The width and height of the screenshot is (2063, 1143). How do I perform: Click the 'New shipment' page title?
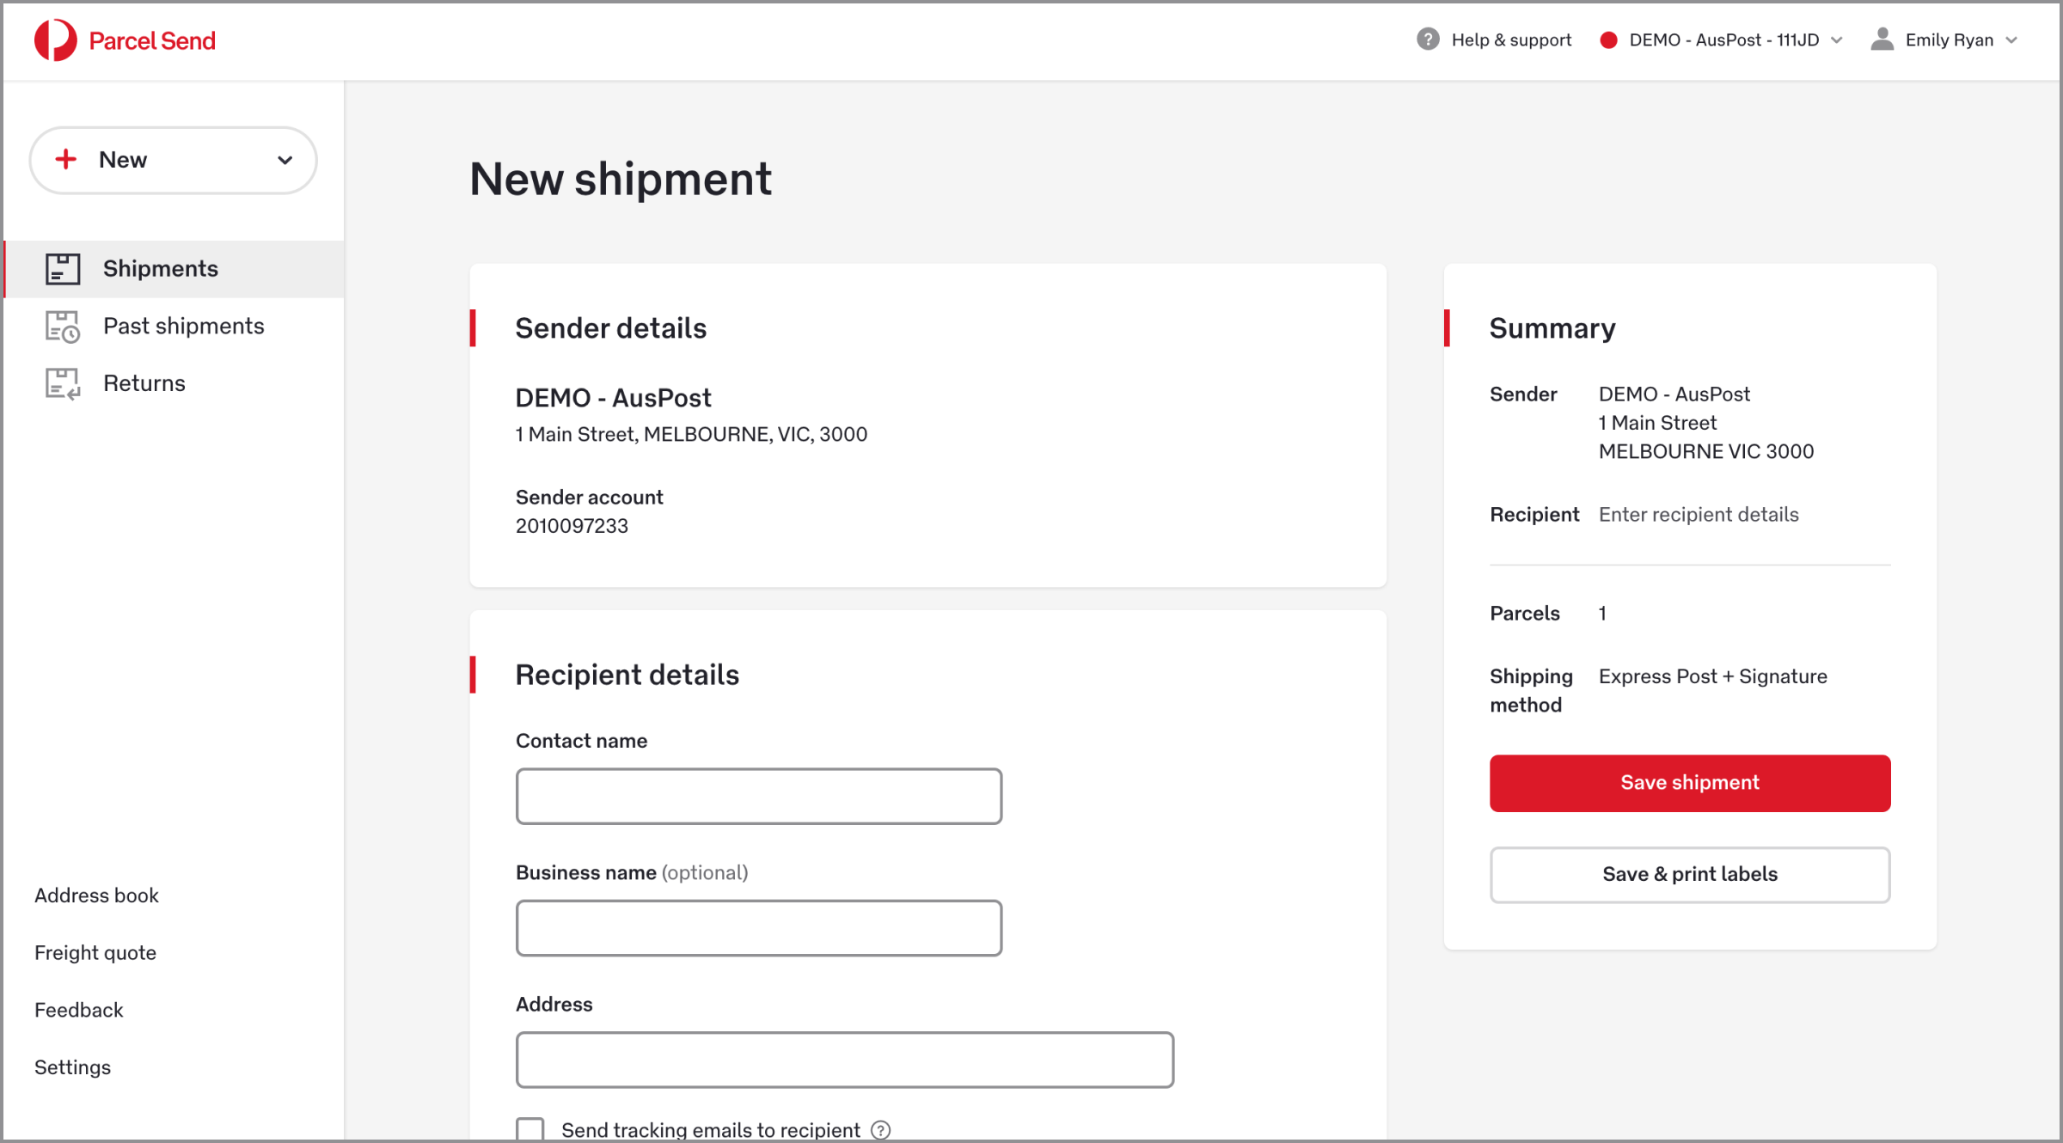coord(621,180)
